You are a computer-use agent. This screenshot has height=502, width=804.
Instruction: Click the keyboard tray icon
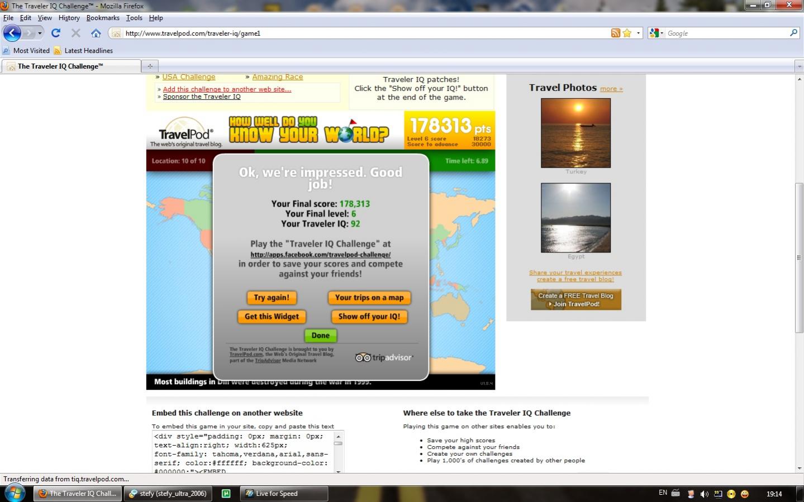pos(675,494)
